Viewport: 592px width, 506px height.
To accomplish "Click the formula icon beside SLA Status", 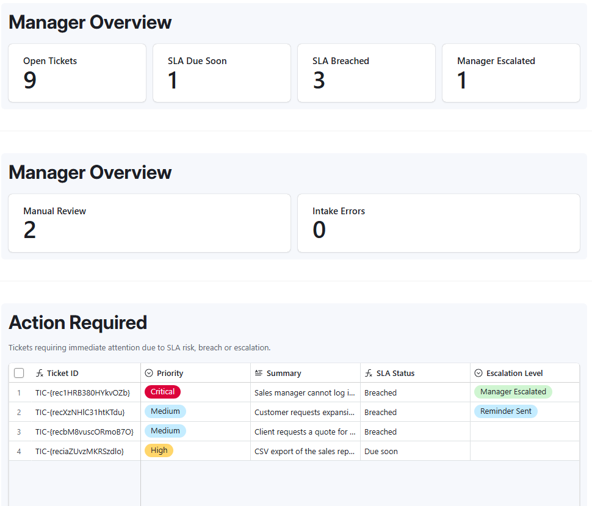I will pos(369,373).
